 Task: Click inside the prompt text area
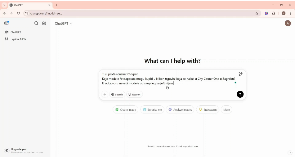[169, 79]
